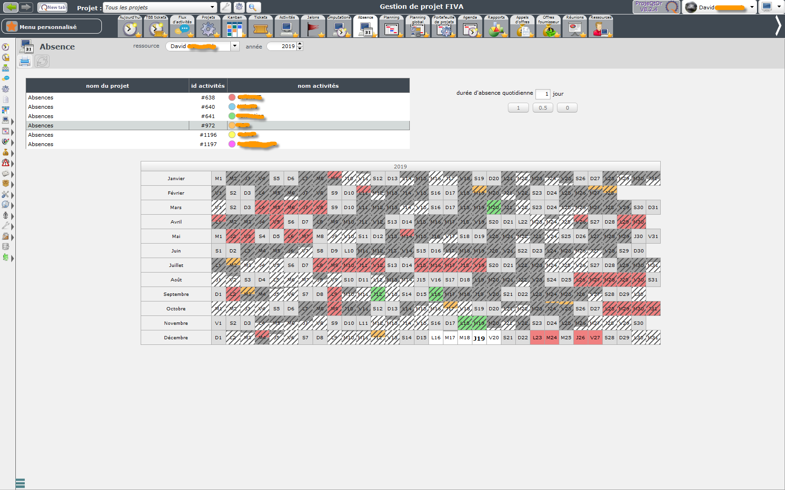Set absence duration with 0.5 button
This screenshot has width=785, height=490.
[542, 108]
